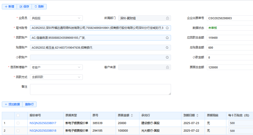Sort by 到期日期 column arrows
The width and height of the screenshot is (253, 135).
(198, 115)
